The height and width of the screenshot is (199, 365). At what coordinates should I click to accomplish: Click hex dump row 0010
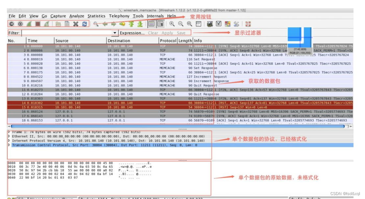click(80, 167)
